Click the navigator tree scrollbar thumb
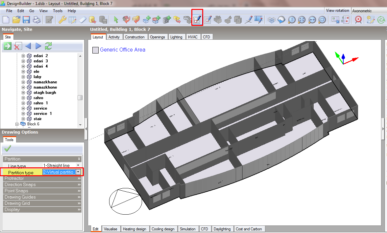 click(80, 97)
